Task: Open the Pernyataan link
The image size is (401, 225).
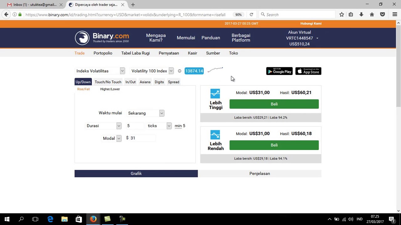Action: pyautogui.click(x=169, y=53)
